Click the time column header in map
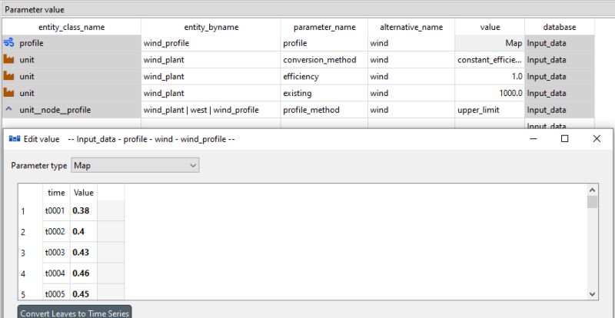The image size is (615, 318). 56,193
